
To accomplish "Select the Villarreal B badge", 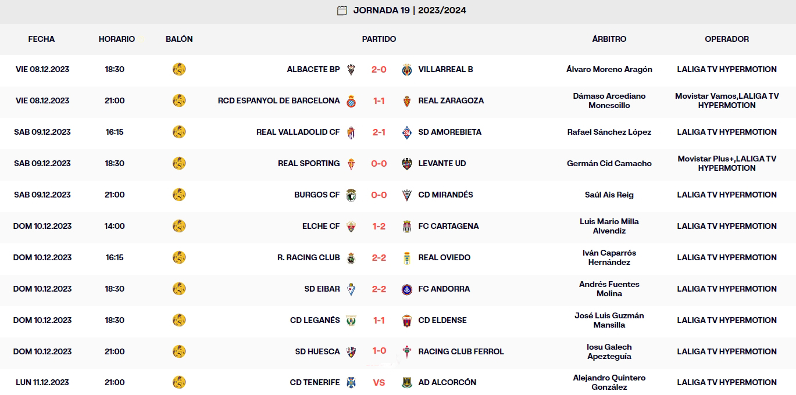I will pos(408,69).
